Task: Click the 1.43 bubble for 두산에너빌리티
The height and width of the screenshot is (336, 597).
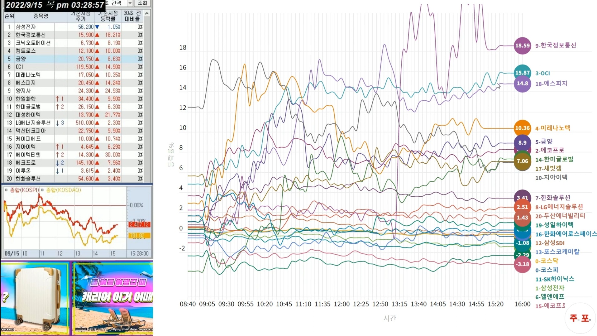Action: pyautogui.click(x=522, y=218)
